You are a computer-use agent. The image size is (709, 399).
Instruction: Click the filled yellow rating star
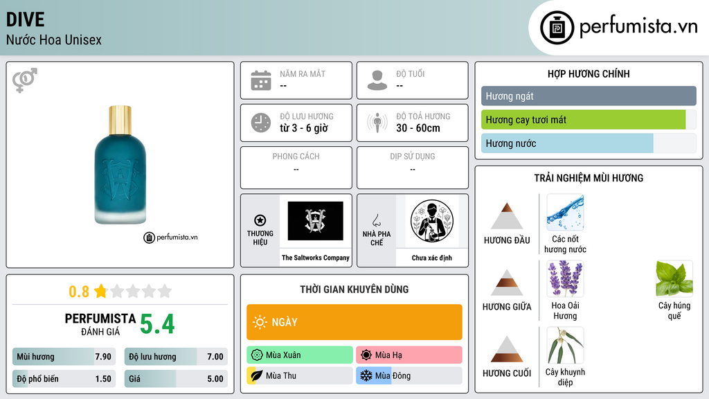[x=100, y=291]
